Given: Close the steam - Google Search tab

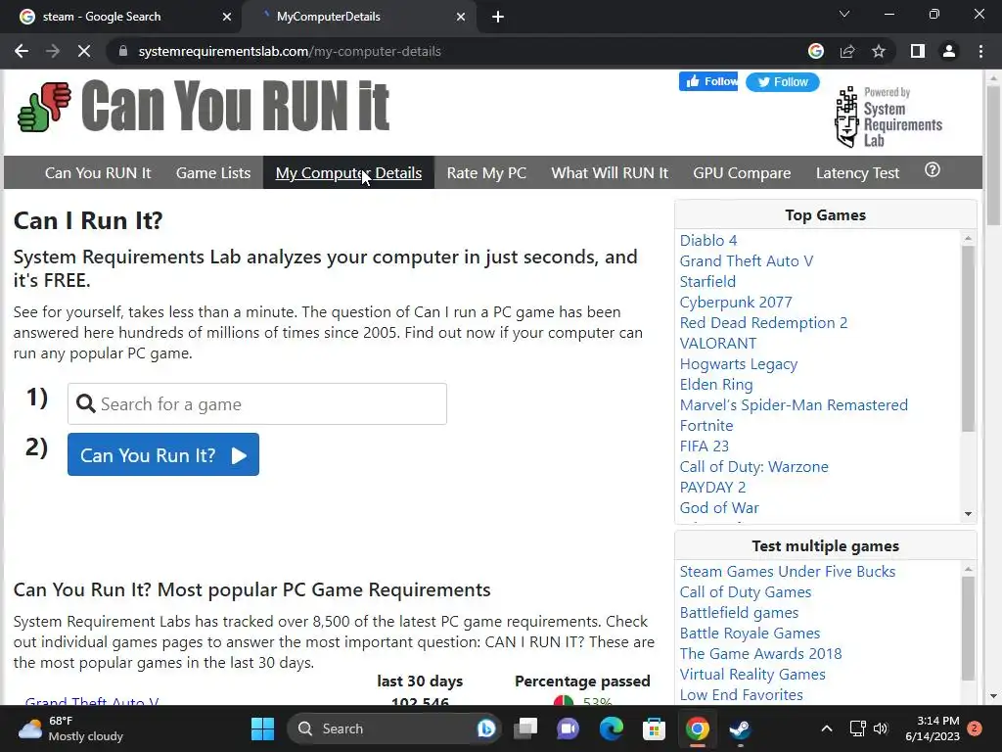Looking at the screenshot, I should coord(227,17).
